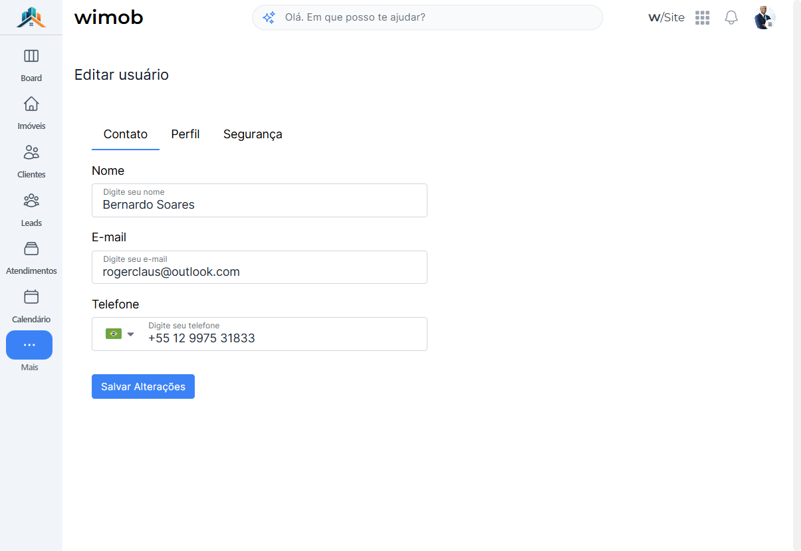This screenshot has width=801, height=551.
Task: Click the 'E-mail' label above the field
Action: click(x=109, y=237)
